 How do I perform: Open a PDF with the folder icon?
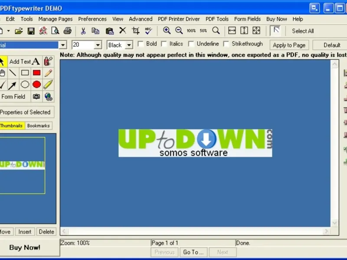(x=19, y=31)
